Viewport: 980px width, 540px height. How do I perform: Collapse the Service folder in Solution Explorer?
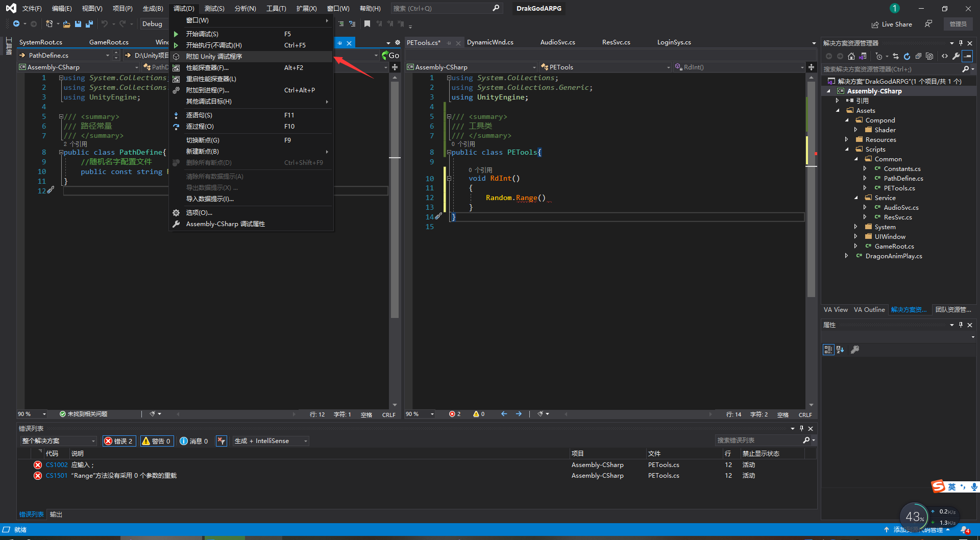(857, 198)
